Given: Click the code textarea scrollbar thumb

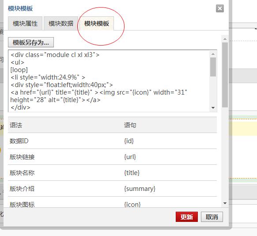Looking at the screenshot, I should [213, 67].
